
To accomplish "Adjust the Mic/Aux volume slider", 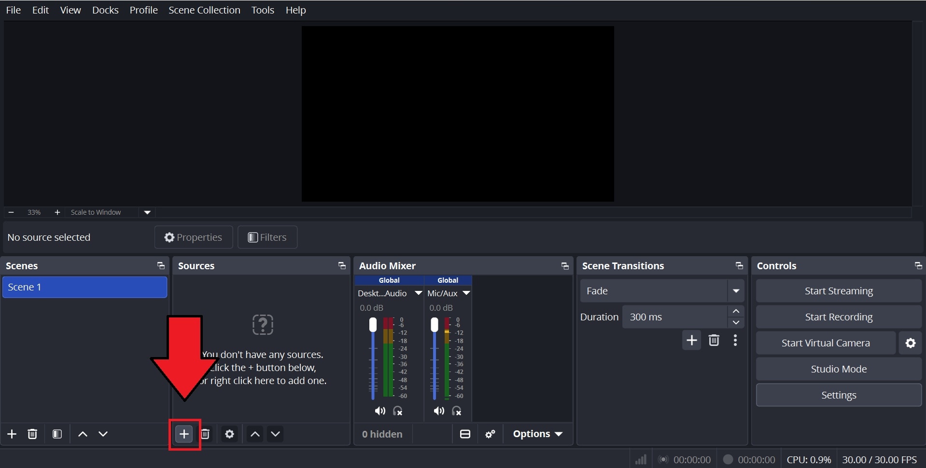I will point(435,358).
